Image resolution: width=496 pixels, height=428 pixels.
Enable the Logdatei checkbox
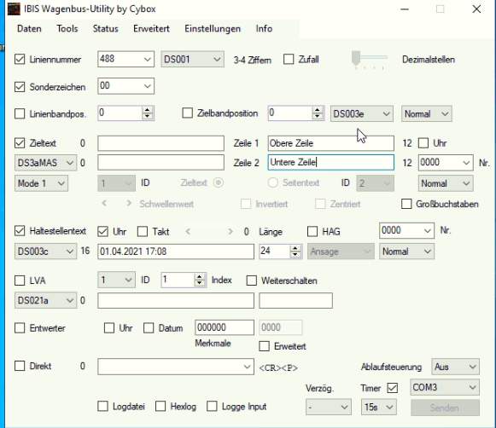[x=102, y=406]
